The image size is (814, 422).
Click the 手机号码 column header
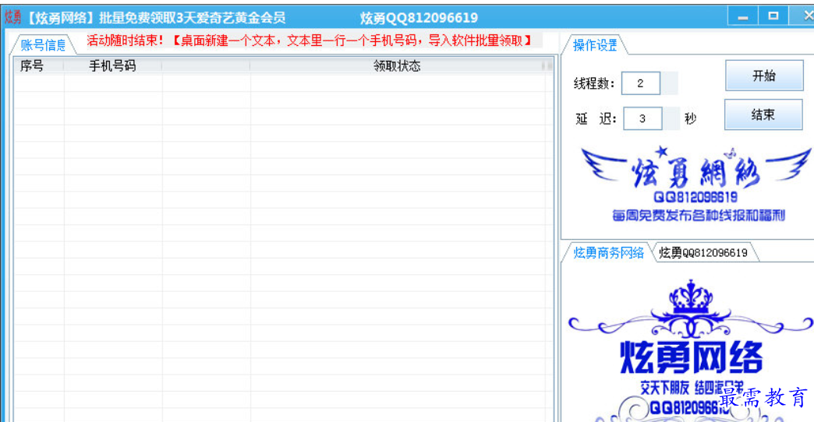[112, 66]
